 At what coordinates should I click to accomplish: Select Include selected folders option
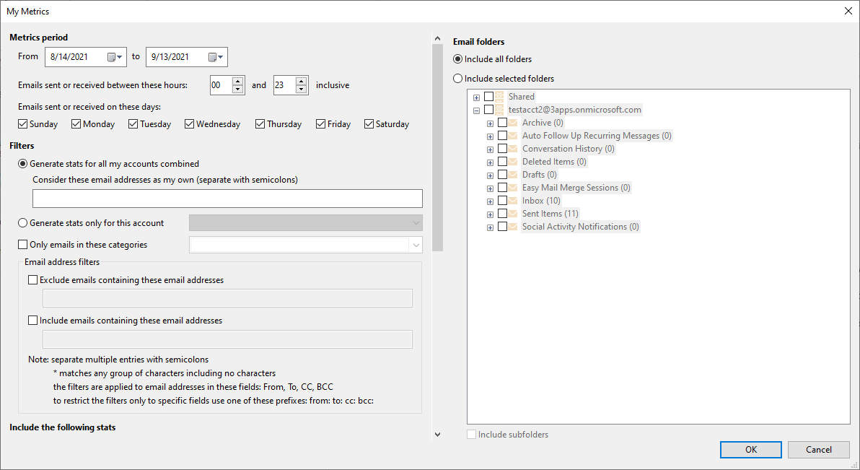(458, 79)
